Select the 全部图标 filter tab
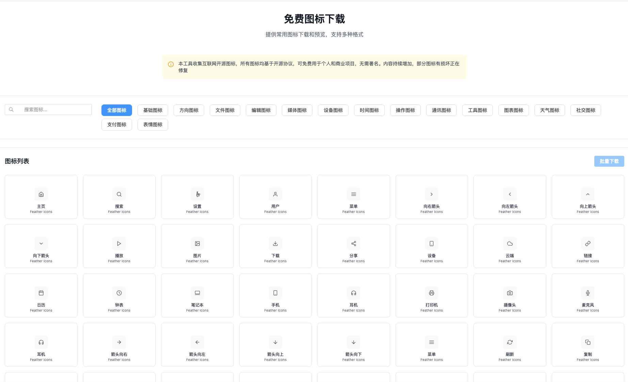 pos(117,110)
